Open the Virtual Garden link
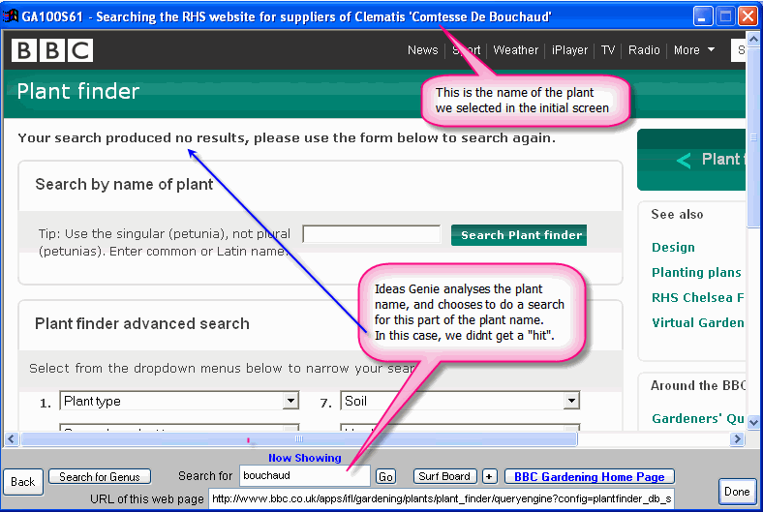Viewport: 763px width, 512px height. [698, 323]
